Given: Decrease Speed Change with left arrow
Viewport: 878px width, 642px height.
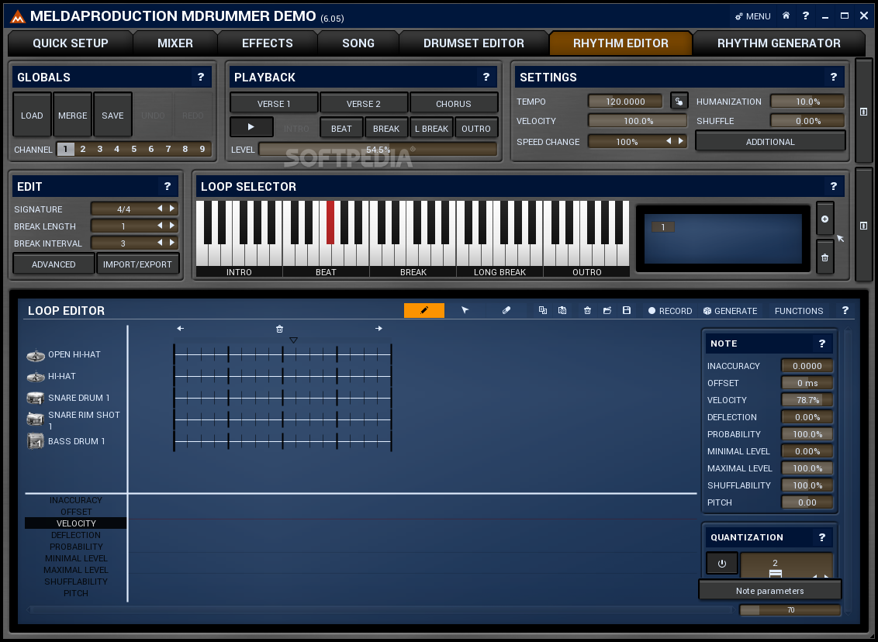Looking at the screenshot, I should pos(669,141).
